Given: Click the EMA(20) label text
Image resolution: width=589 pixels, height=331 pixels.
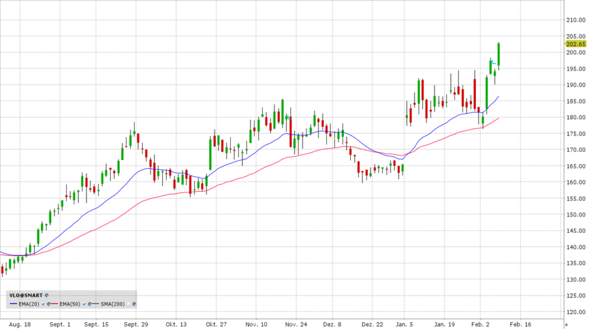Looking at the screenshot, I should tap(29, 304).
